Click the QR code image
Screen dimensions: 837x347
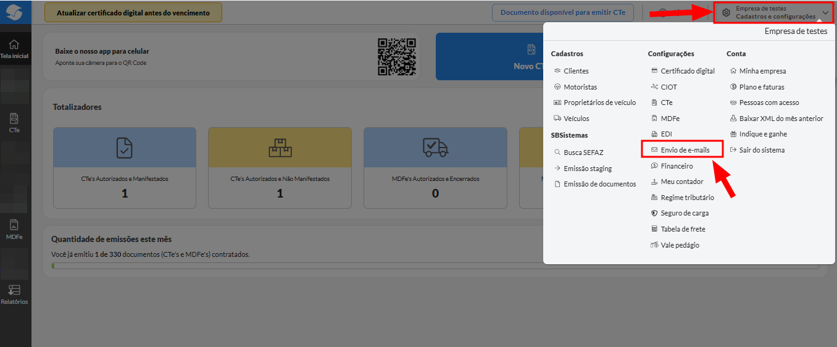click(396, 56)
